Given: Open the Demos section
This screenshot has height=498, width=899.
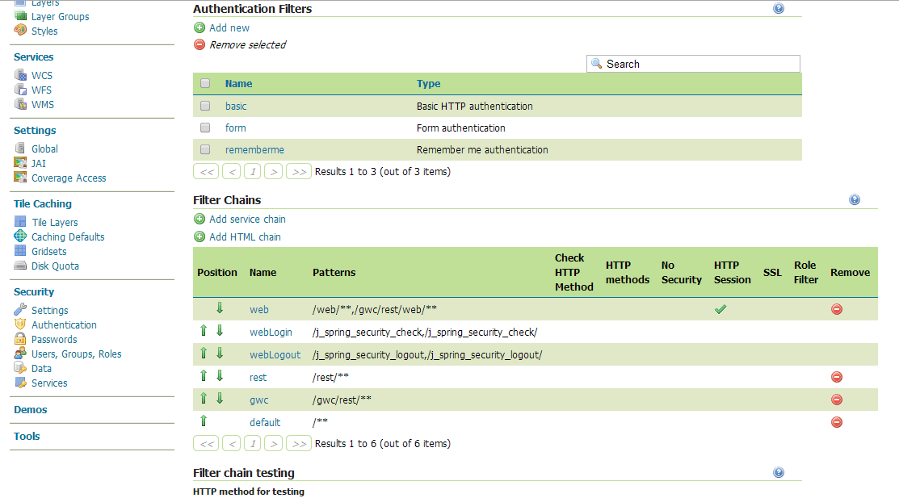Looking at the screenshot, I should pyautogui.click(x=31, y=410).
